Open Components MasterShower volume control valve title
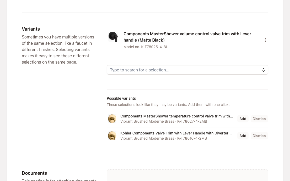This screenshot has width=290, height=181. (x=187, y=37)
